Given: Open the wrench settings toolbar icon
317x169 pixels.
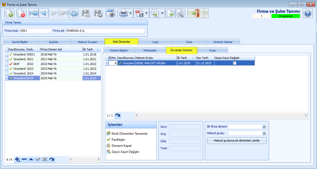Looking at the screenshot, I should (180, 13).
